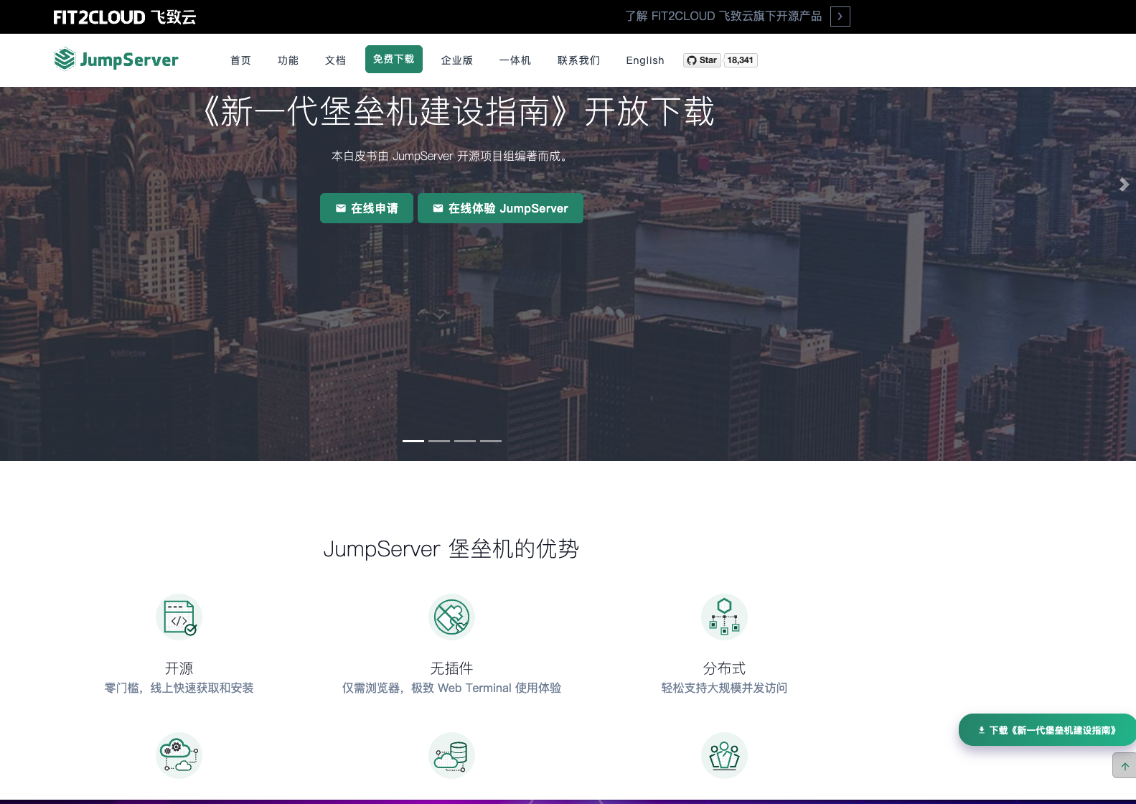Open the 文档 menu item
This screenshot has height=804, width=1136.
[335, 60]
